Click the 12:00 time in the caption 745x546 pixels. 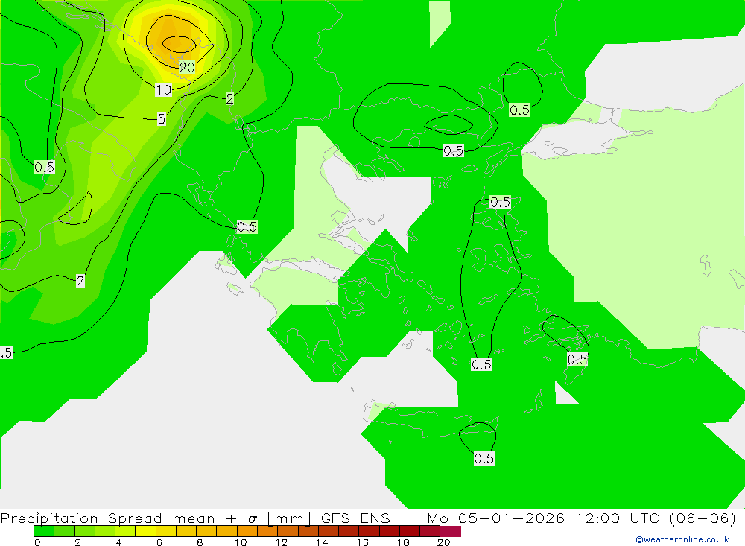pyautogui.click(x=597, y=518)
